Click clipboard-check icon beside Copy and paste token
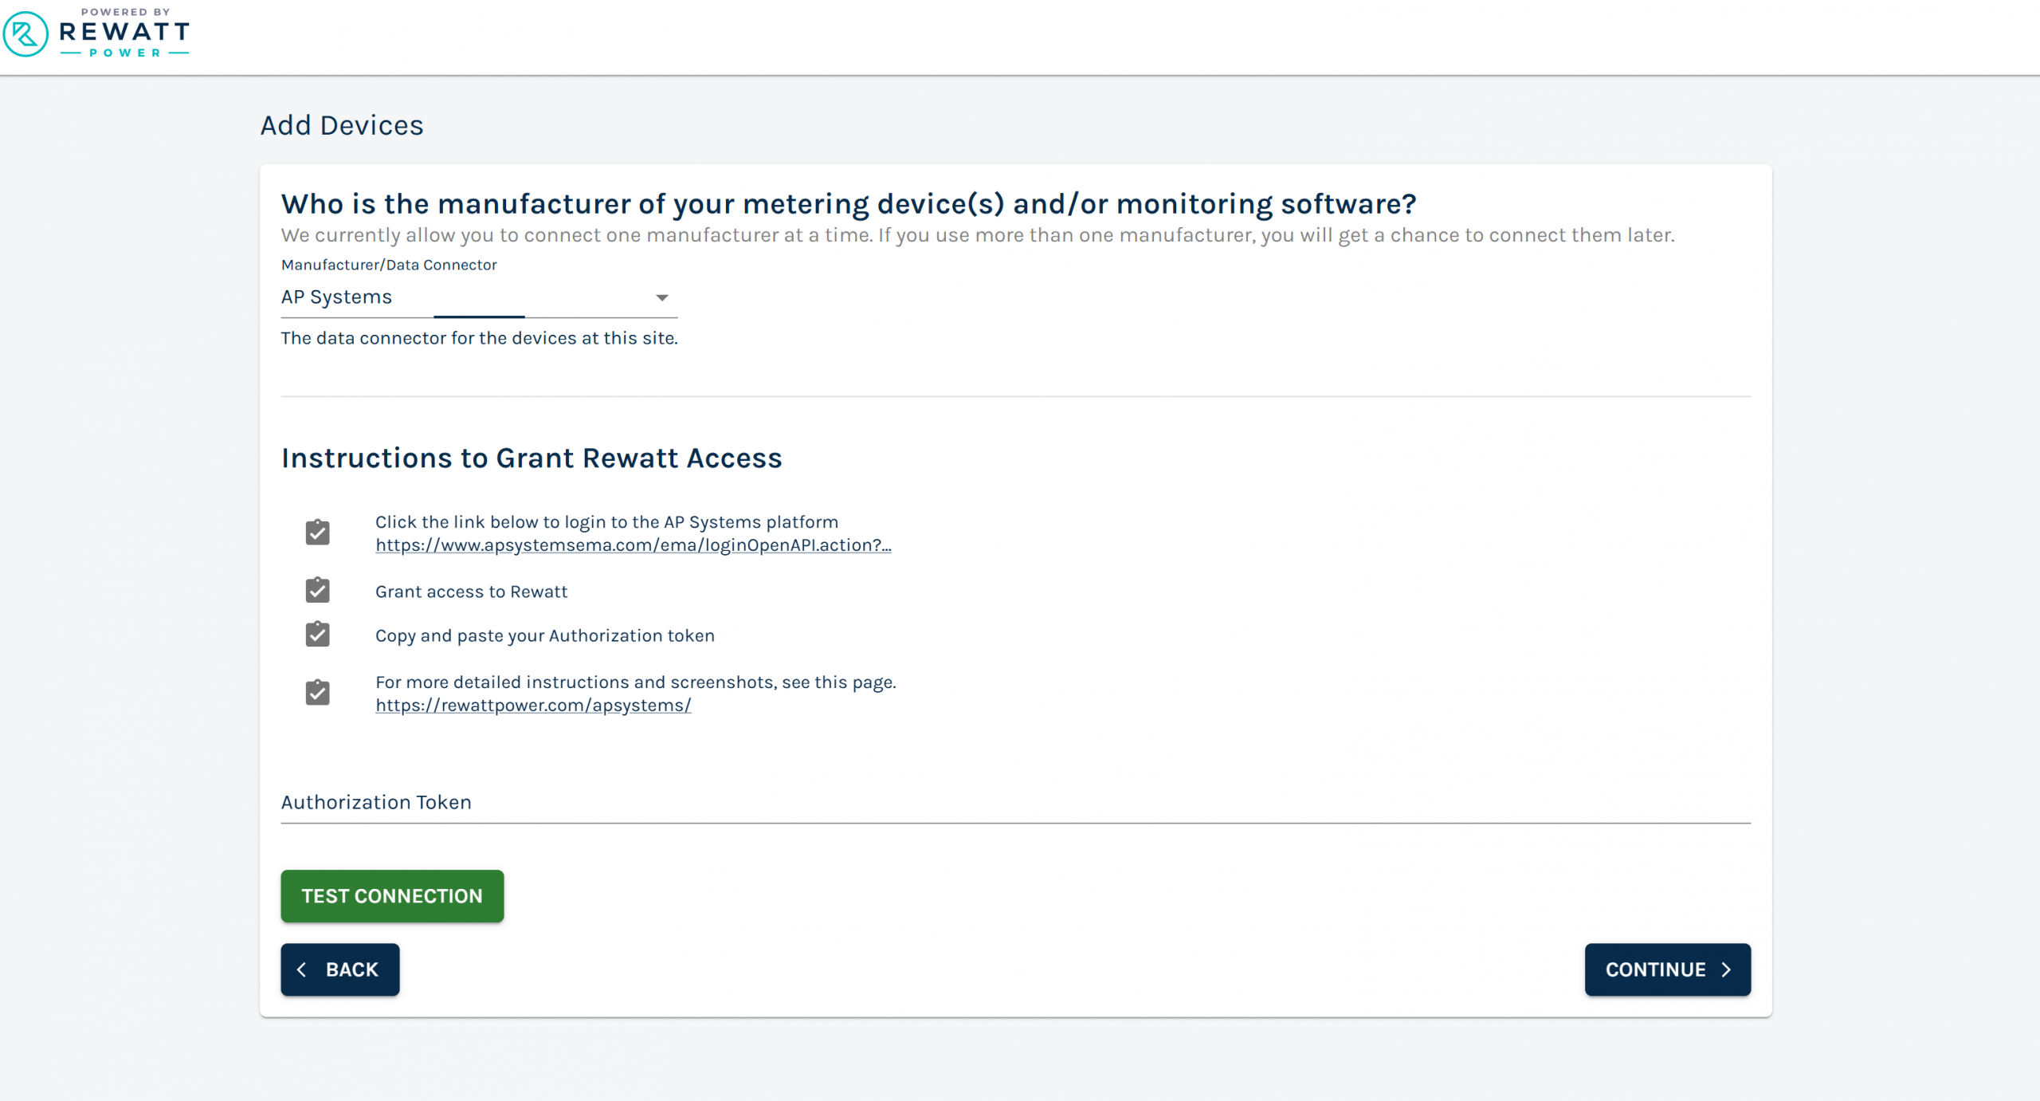 coord(317,634)
